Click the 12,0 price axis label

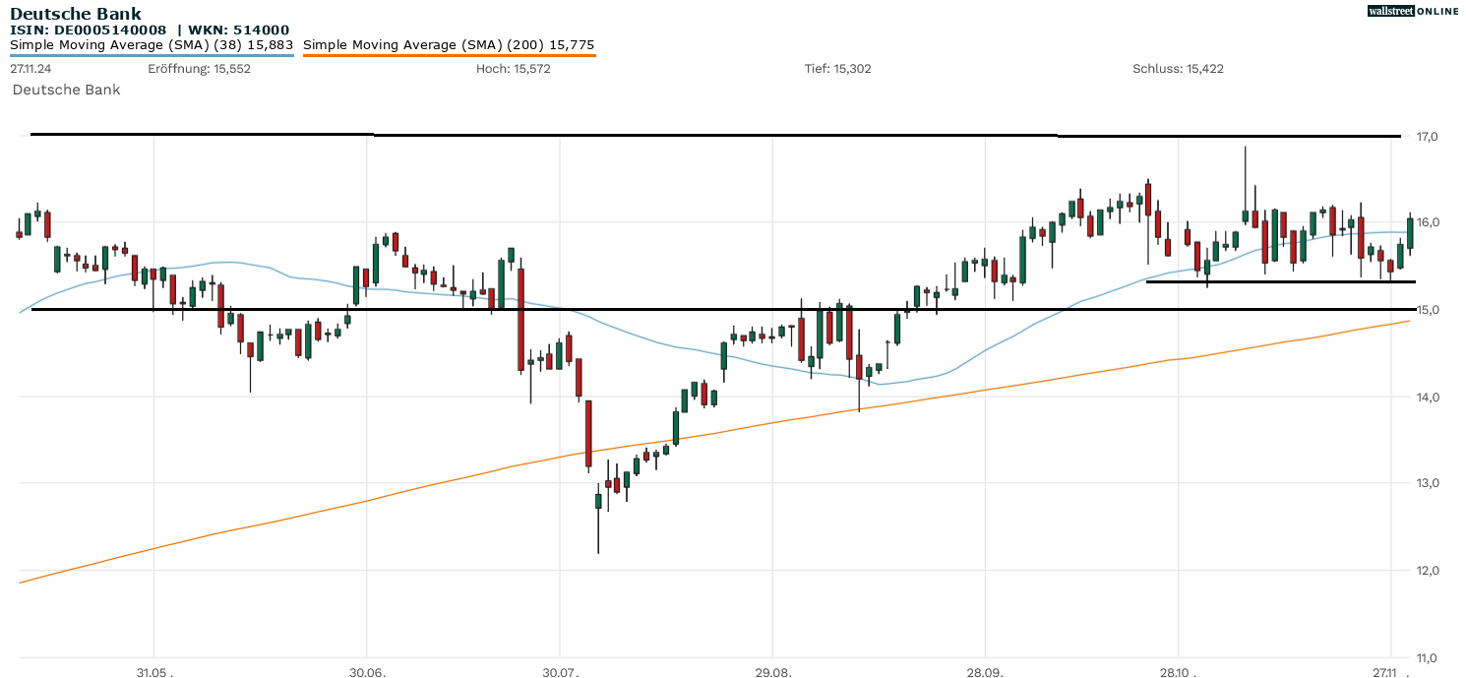1427,571
